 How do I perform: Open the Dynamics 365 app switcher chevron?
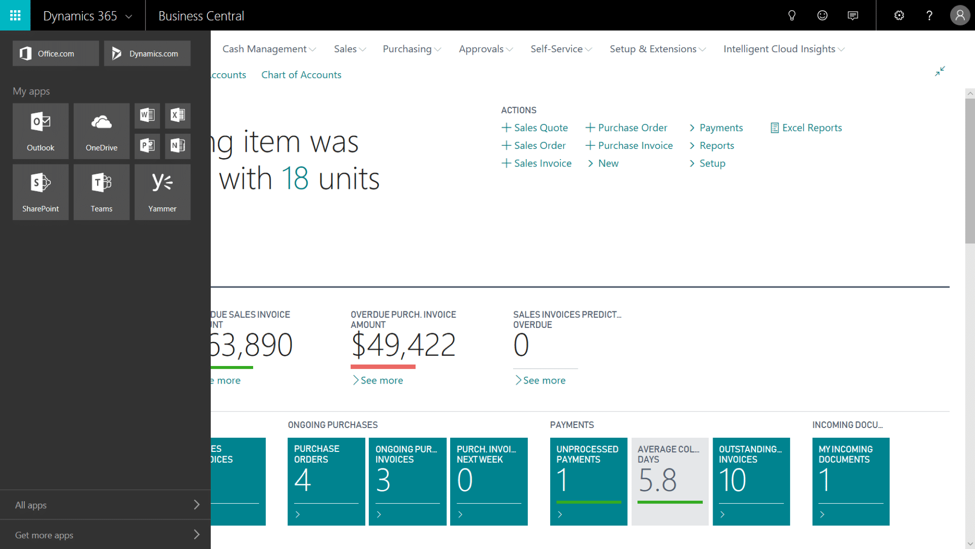point(128,16)
